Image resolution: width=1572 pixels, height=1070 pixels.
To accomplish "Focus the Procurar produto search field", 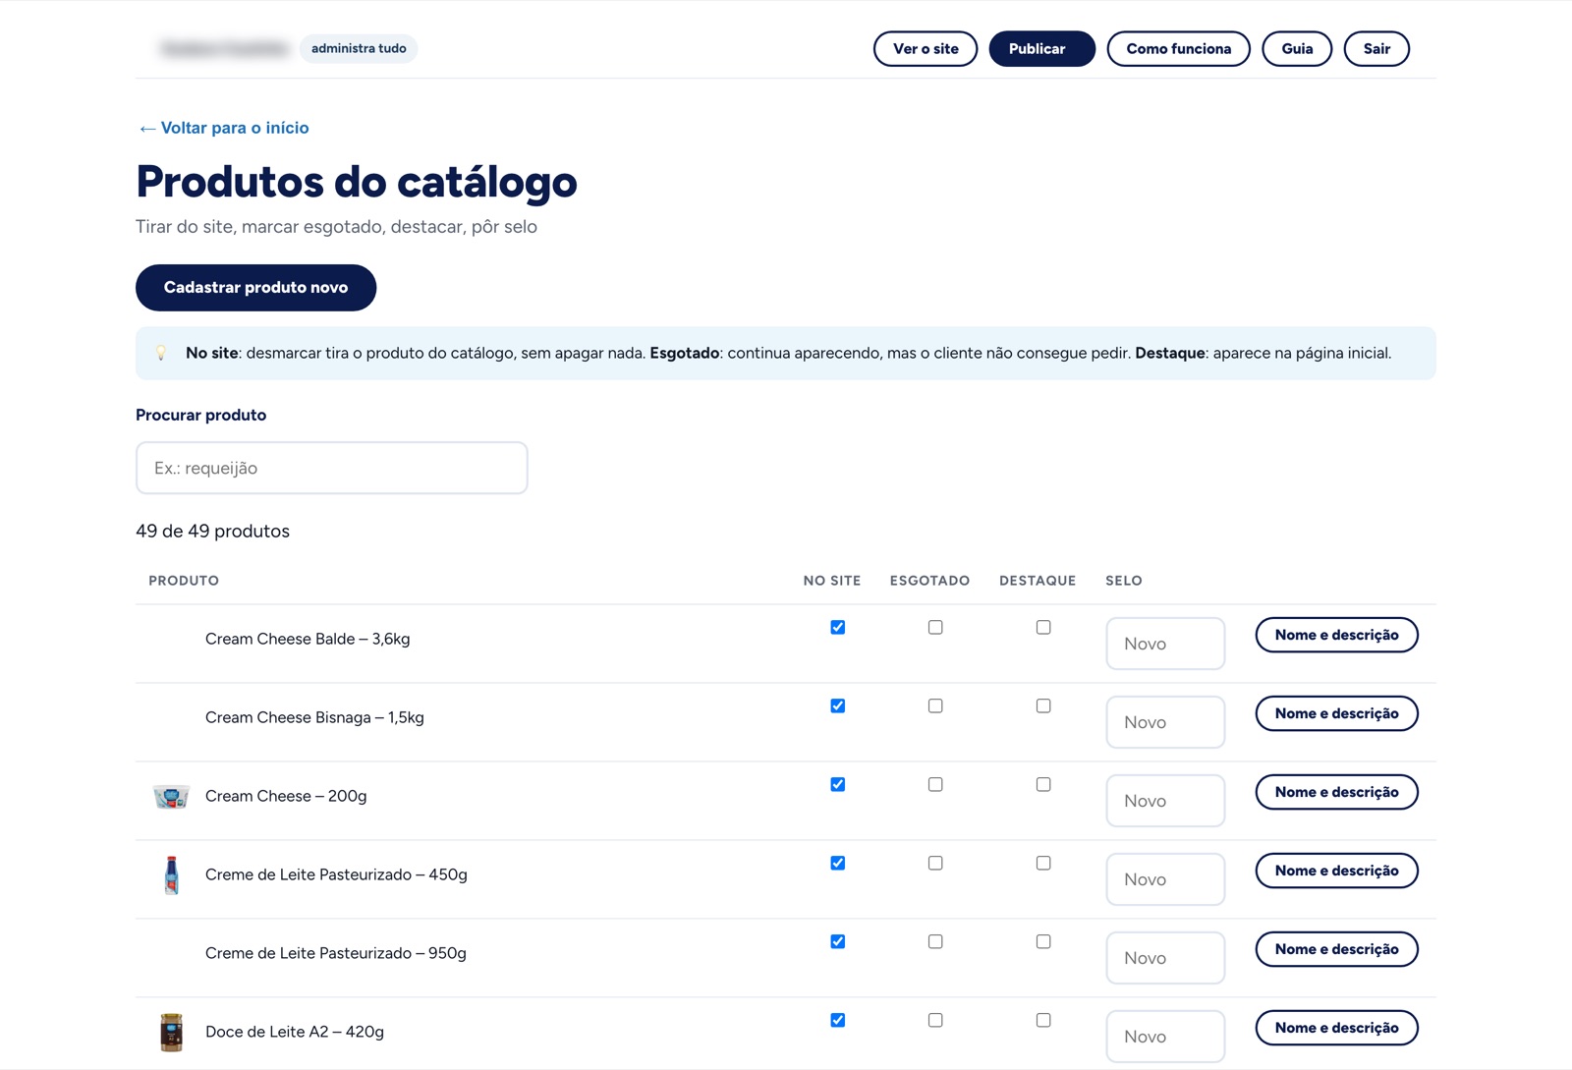I will click(331, 468).
